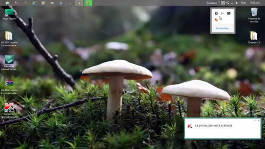Image resolution: width=265 pixels, height=149 pixels.
Task: Open the clock showing 11:38 a.m.
Action: (x=255, y=3)
